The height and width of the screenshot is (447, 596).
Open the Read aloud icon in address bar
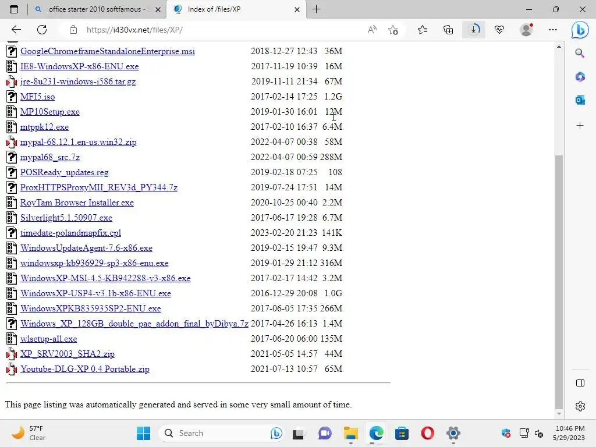(x=372, y=30)
